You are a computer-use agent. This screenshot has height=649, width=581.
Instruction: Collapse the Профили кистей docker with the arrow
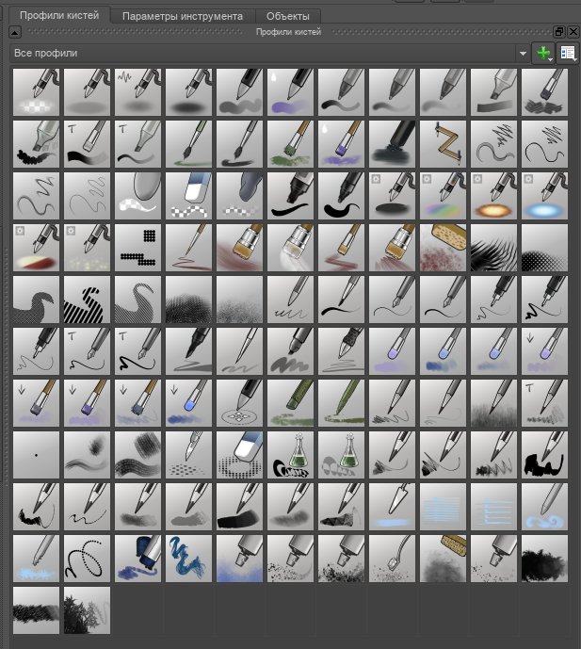[15, 32]
